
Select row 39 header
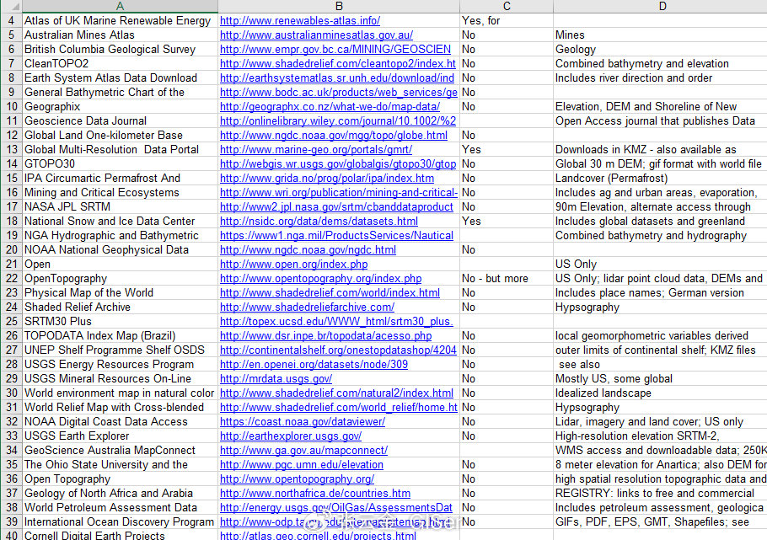11,522
